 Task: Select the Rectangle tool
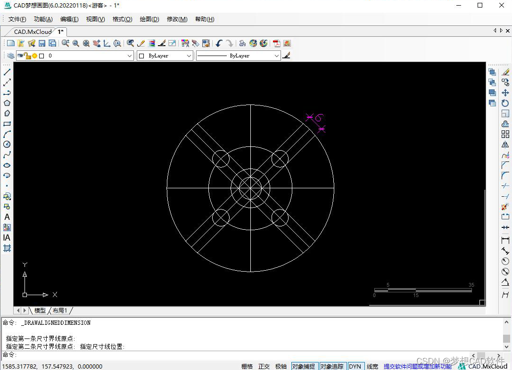pyautogui.click(x=7, y=124)
